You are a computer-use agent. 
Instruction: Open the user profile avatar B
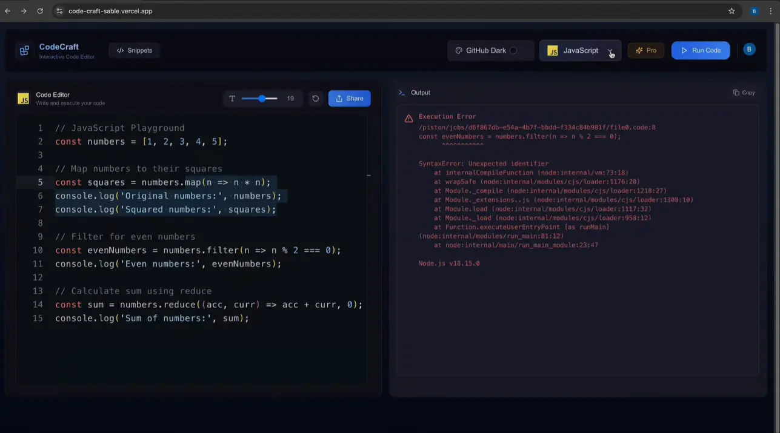(749, 50)
